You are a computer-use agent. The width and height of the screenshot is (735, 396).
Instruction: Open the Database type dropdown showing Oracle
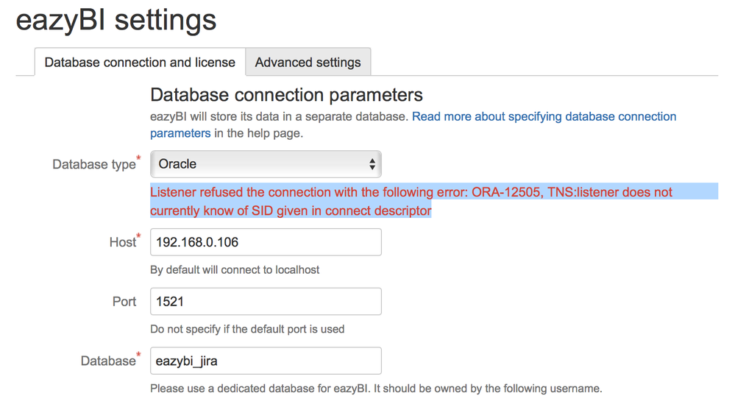tap(266, 163)
